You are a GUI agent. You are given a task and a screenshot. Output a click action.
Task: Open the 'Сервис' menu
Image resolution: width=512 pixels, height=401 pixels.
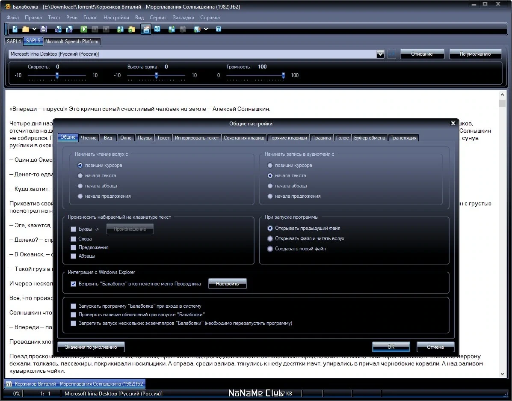[158, 18]
